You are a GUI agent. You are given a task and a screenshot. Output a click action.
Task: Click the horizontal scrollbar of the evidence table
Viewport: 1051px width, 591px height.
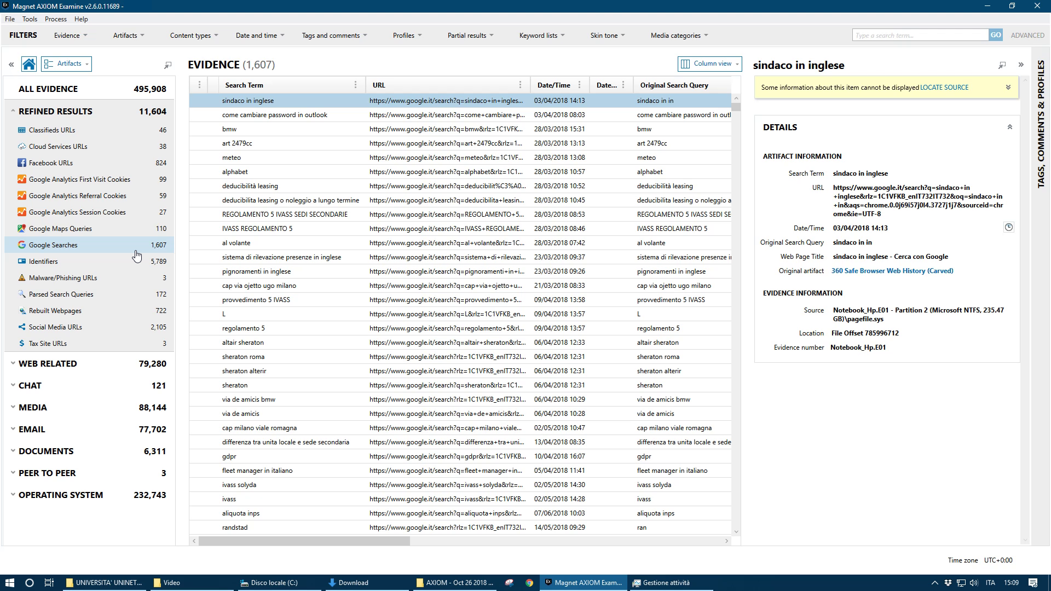(304, 541)
